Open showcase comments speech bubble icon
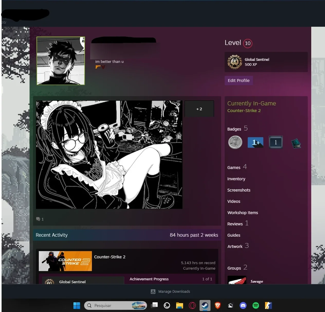Viewport: 325px width, 312px height. 38,219
